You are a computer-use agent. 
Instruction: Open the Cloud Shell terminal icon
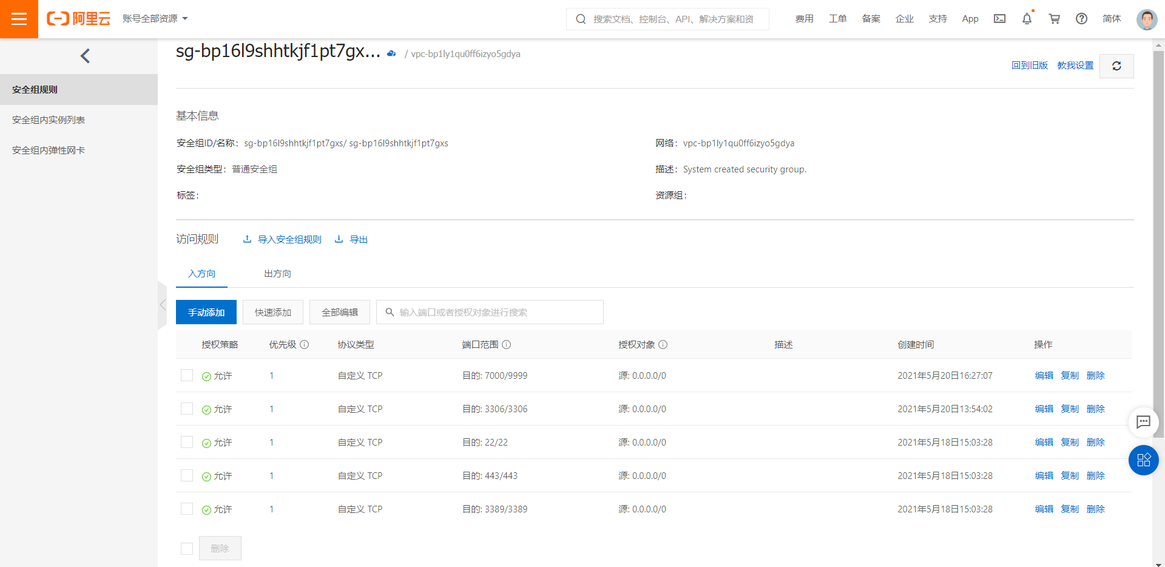point(999,19)
